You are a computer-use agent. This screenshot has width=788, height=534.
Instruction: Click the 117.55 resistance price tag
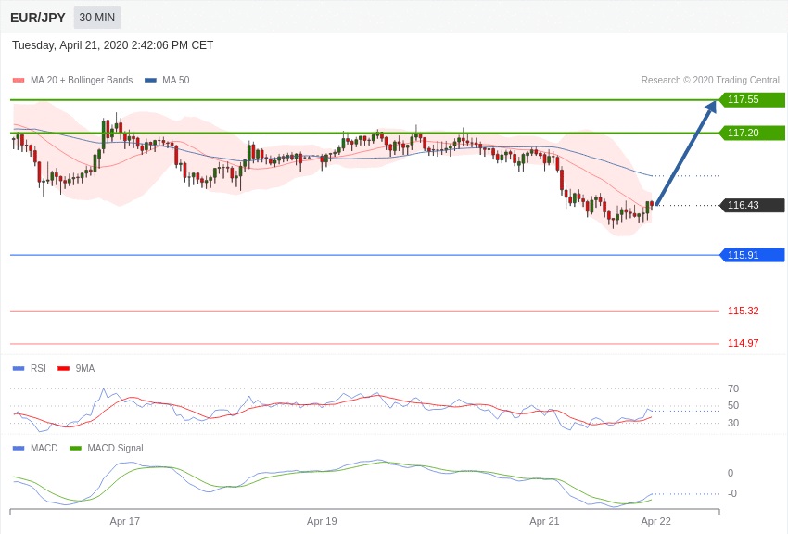point(753,99)
